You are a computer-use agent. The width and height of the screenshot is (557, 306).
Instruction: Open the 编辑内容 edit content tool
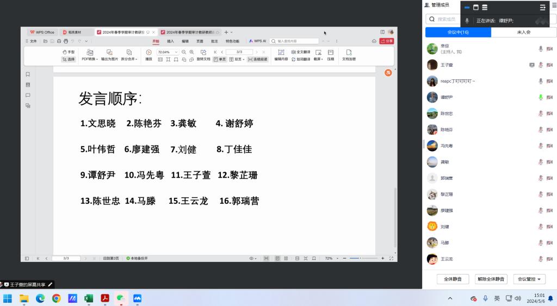pos(281,52)
